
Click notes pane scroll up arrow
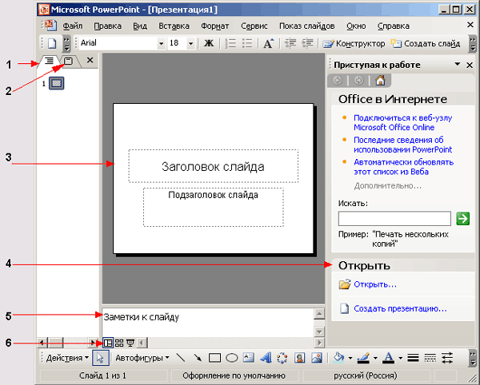click(x=319, y=314)
